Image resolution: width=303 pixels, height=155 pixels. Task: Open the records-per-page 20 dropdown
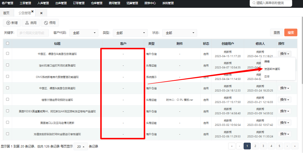pyautogui.click(x=81, y=147)
